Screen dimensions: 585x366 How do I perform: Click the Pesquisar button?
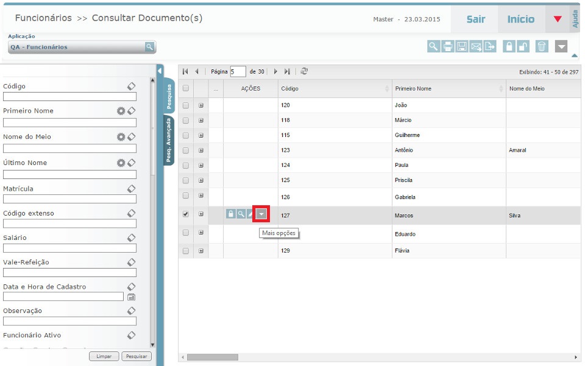[136, 356]
